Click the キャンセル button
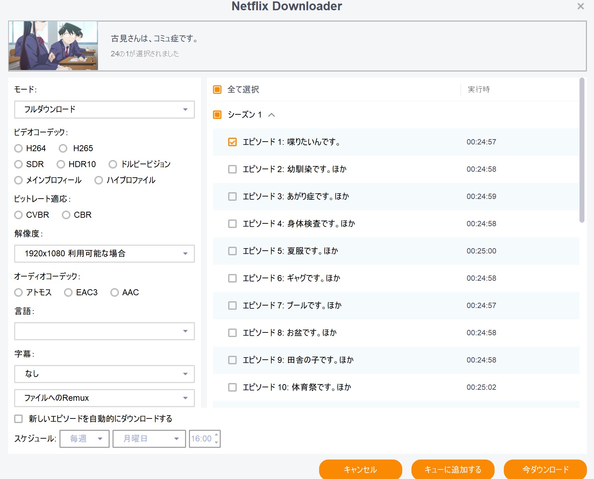 click(x=361, y=469)
